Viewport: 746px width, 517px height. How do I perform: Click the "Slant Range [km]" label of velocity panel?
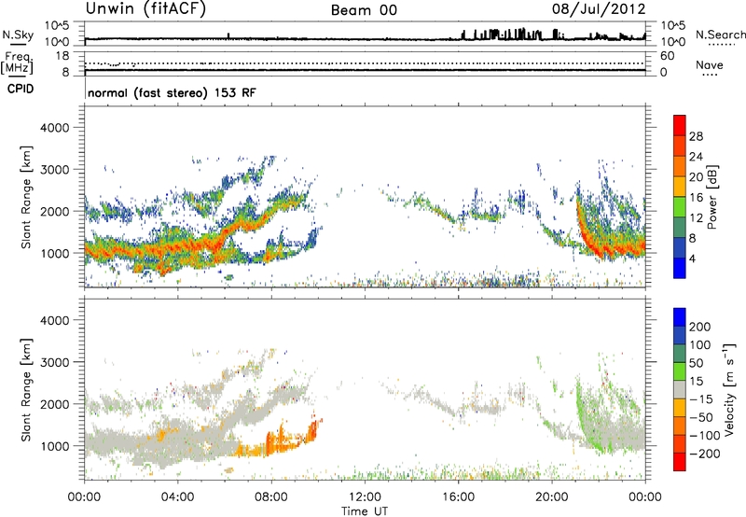pos(26,390)
